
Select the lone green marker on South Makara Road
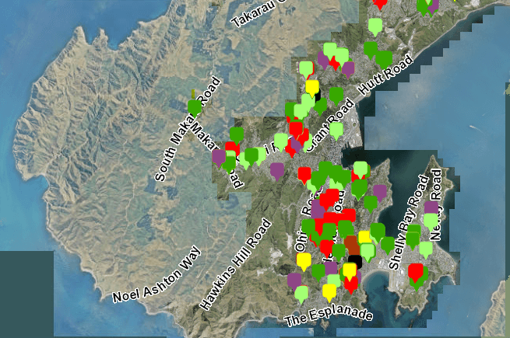click(x=195, y=108)
